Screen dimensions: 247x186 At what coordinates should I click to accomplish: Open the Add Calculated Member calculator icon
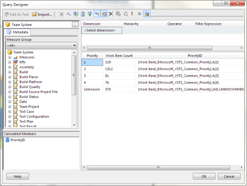(83, 14)
